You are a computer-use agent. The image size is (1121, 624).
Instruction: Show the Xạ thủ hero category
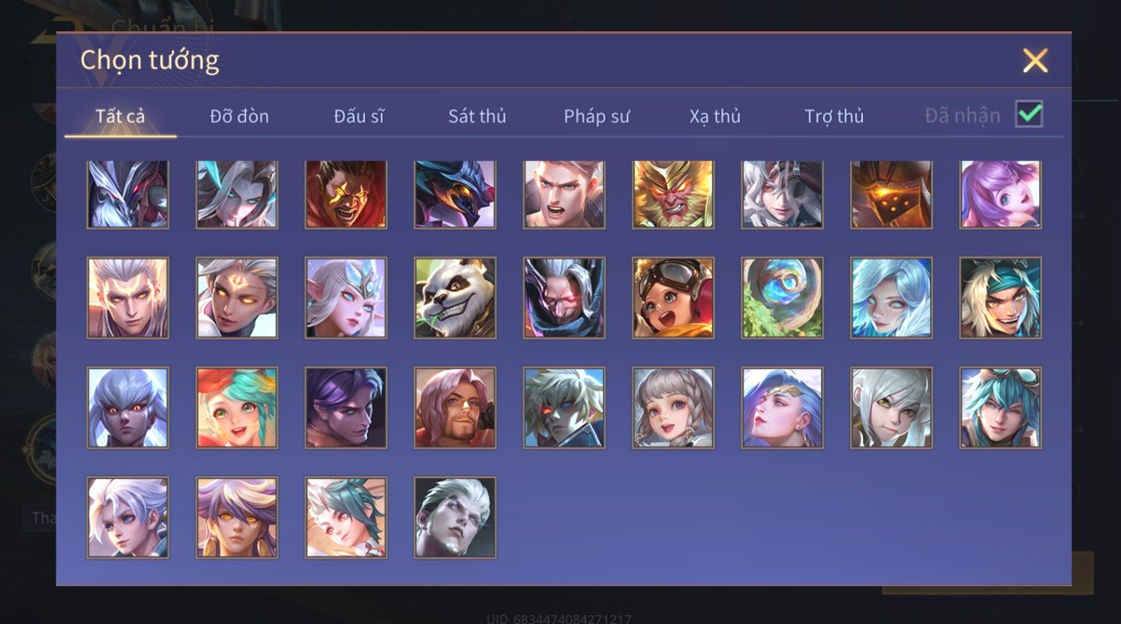714,116
